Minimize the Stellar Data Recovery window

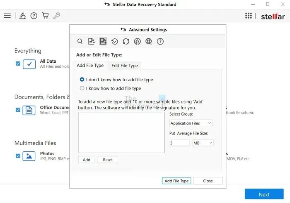tap(253, 5)
